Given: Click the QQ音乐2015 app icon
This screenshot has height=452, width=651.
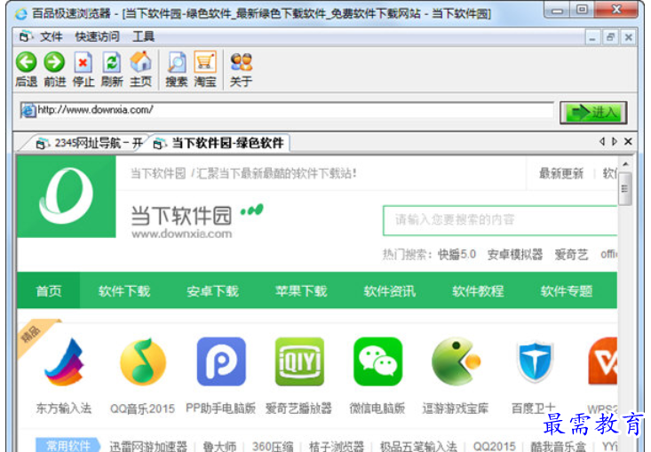Looking at the screenshot, I should [143, 361].
